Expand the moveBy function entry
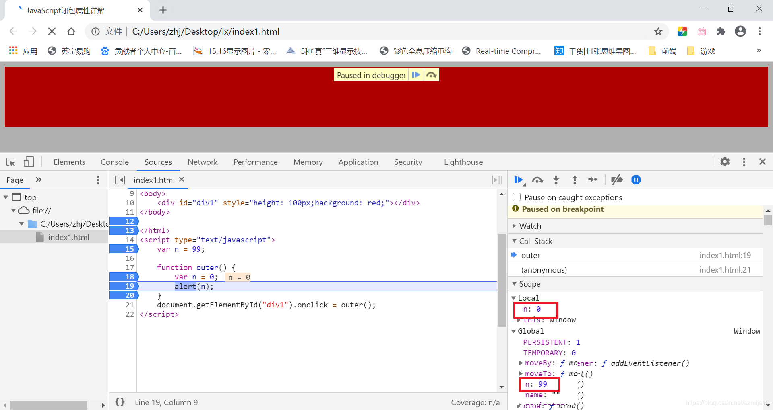This screenshot has height=410, width=773. [521, 363]
